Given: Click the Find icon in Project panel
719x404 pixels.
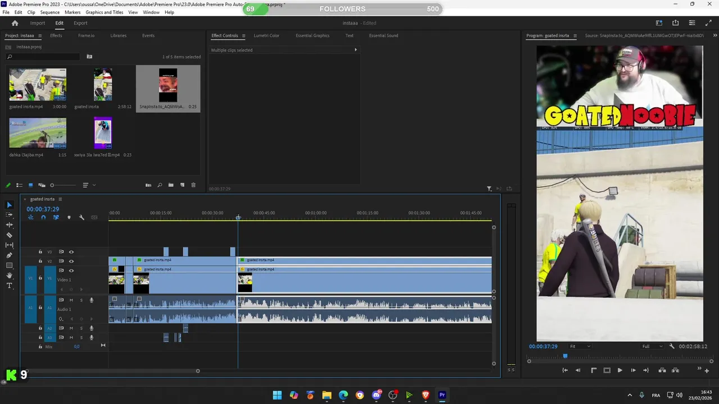Looking at the screenshot, I should (x=160, y=185).
